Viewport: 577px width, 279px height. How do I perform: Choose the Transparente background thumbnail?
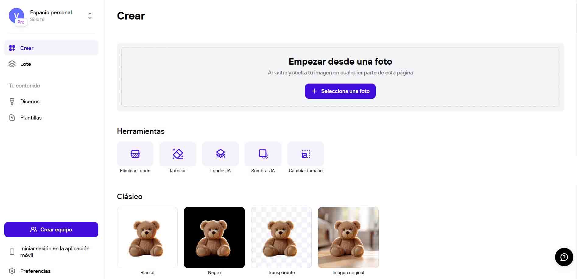281,238
